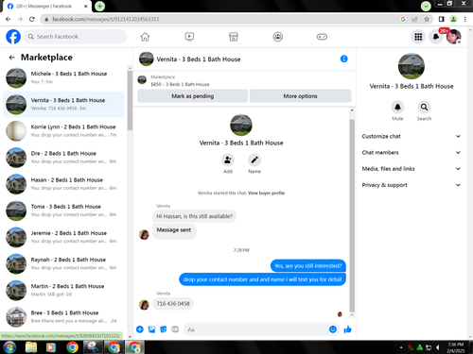Open the Watch video tab icon
The height and width of the screenshot is (354, 473).
coord(189,37)
